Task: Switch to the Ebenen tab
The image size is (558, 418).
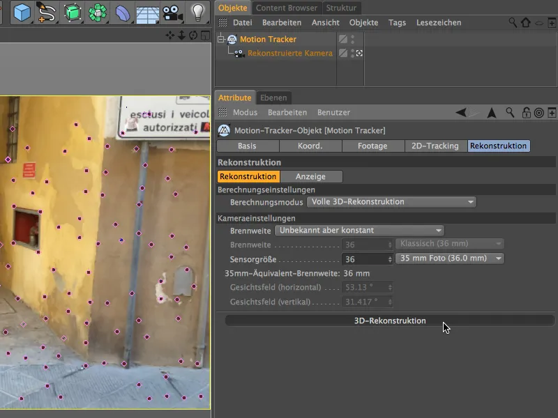Action: click(x=273, y=98)
